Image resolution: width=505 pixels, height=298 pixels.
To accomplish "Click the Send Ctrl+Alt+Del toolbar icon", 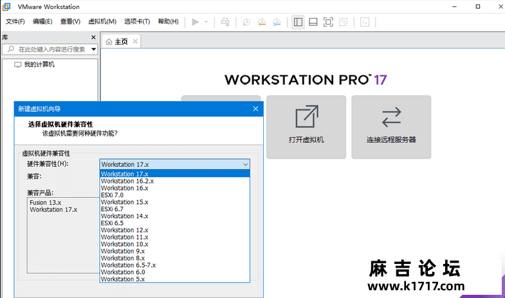I will click(x=225, y=22).
